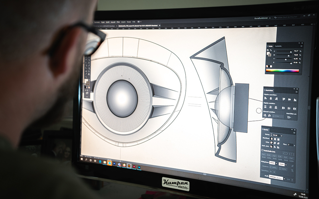The width and height of the screenshot is (319, 199).
Task: Click the K slider handle in Farbe panel
Action: tap(291, 63)
